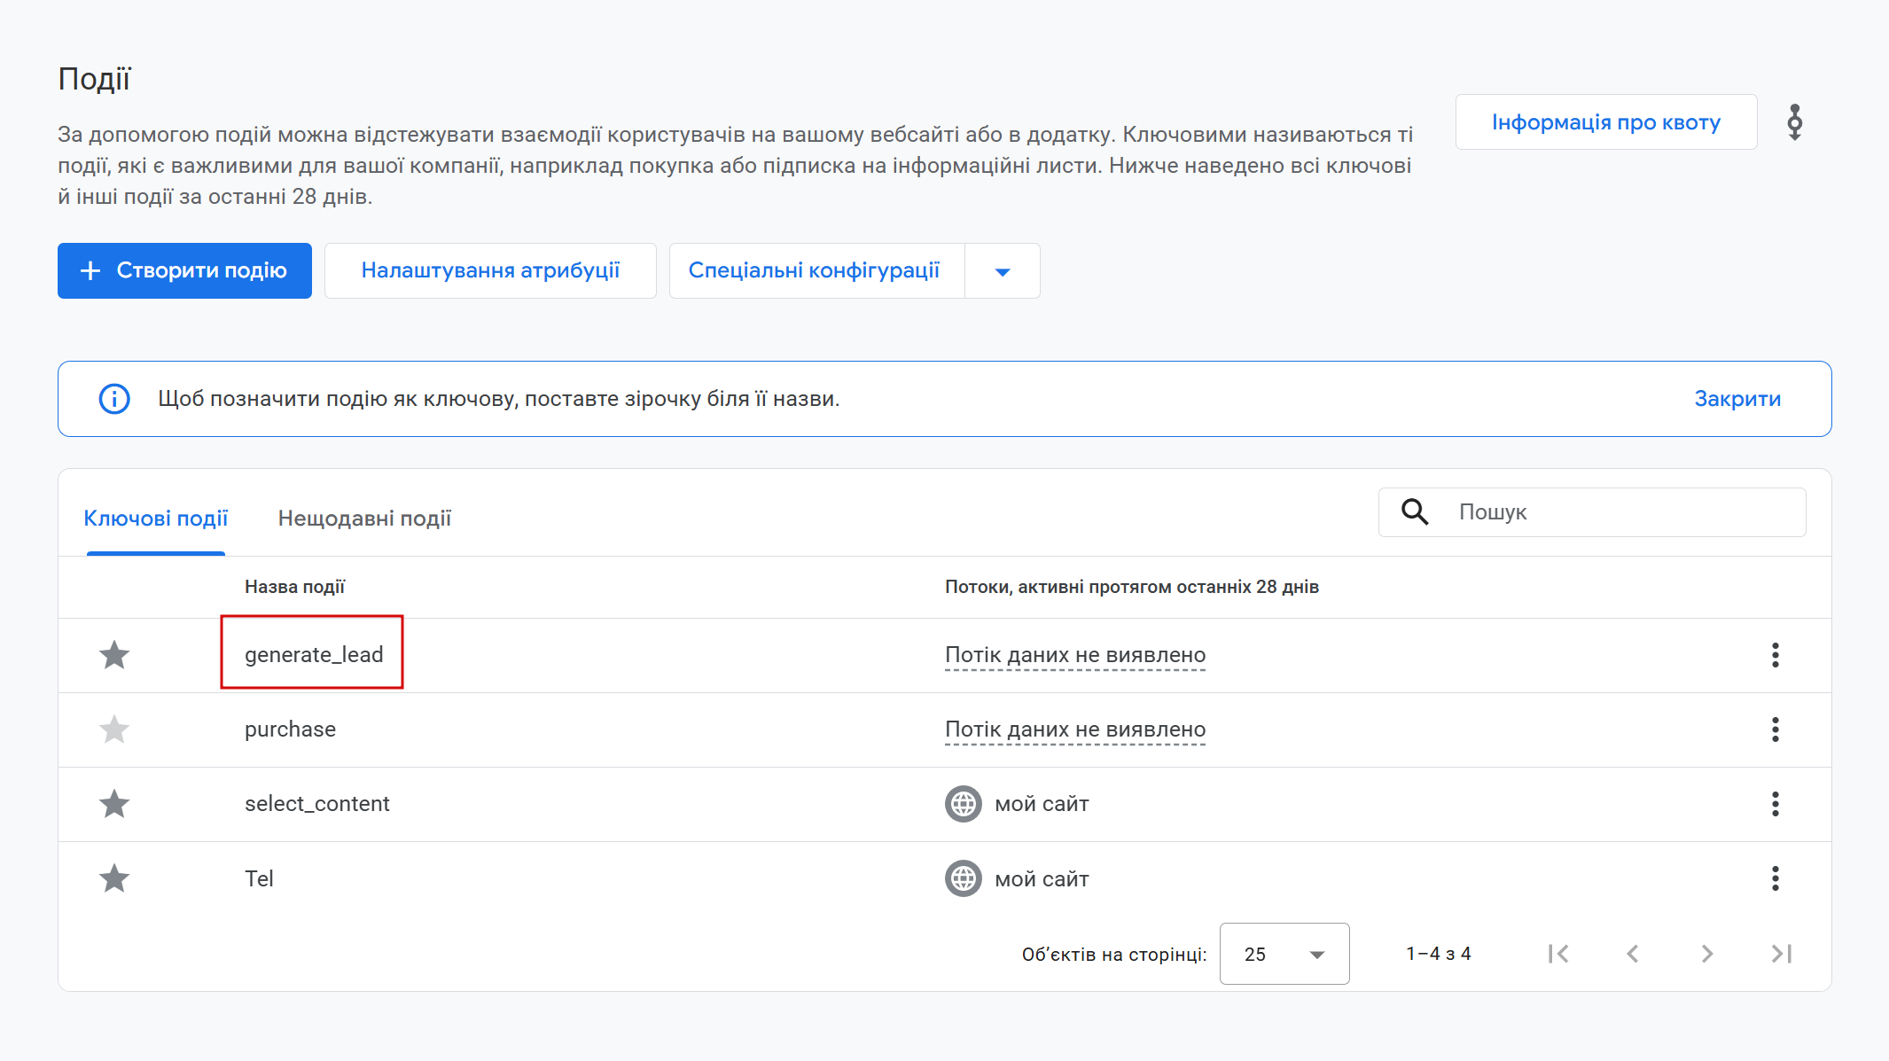Click the info icon in the banner
This screenshot has width=1889, height=1061.
point(114,399)
